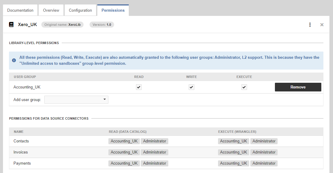This screenshot has width=333, height=173.
Task: Click the blue info icon in the notice banner
Action: pos(14,60)
